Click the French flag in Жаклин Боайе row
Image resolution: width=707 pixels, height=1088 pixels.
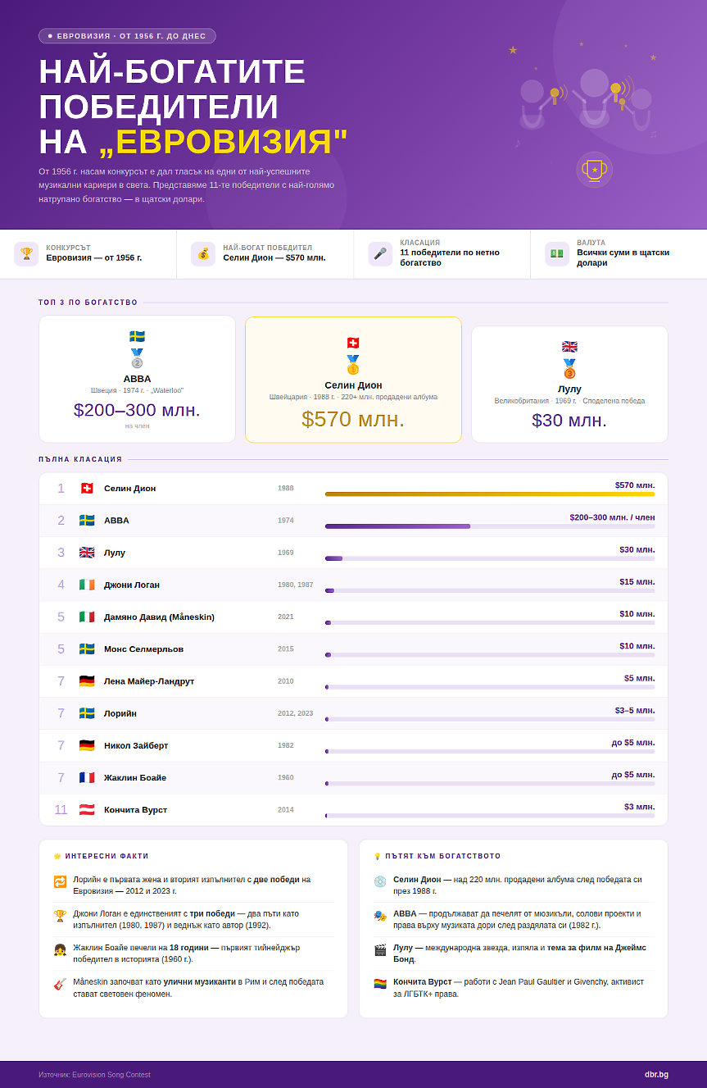pyautogui.click(x=87, y=777)
